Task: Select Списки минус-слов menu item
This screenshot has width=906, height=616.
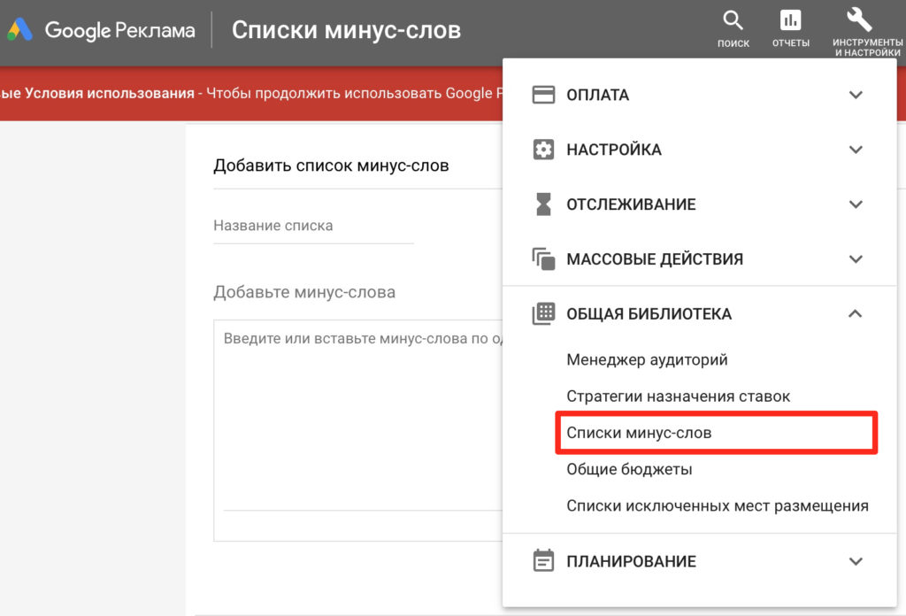Action: (639, 434)
